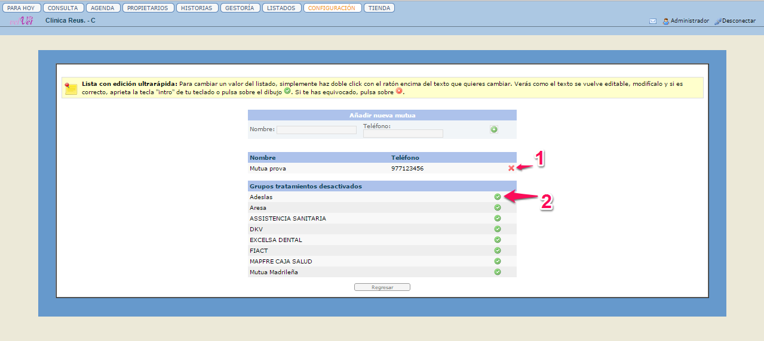Viewport: 764px width, 341px height.
Task: Click the Desconectar link
Action: pyautogui.click(x=738, y=21)
